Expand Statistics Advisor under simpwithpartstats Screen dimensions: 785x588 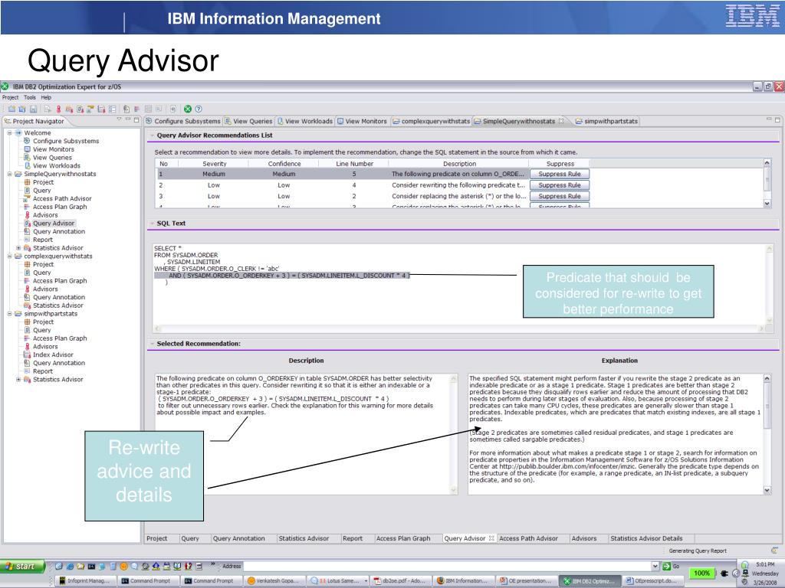[18, 380]
